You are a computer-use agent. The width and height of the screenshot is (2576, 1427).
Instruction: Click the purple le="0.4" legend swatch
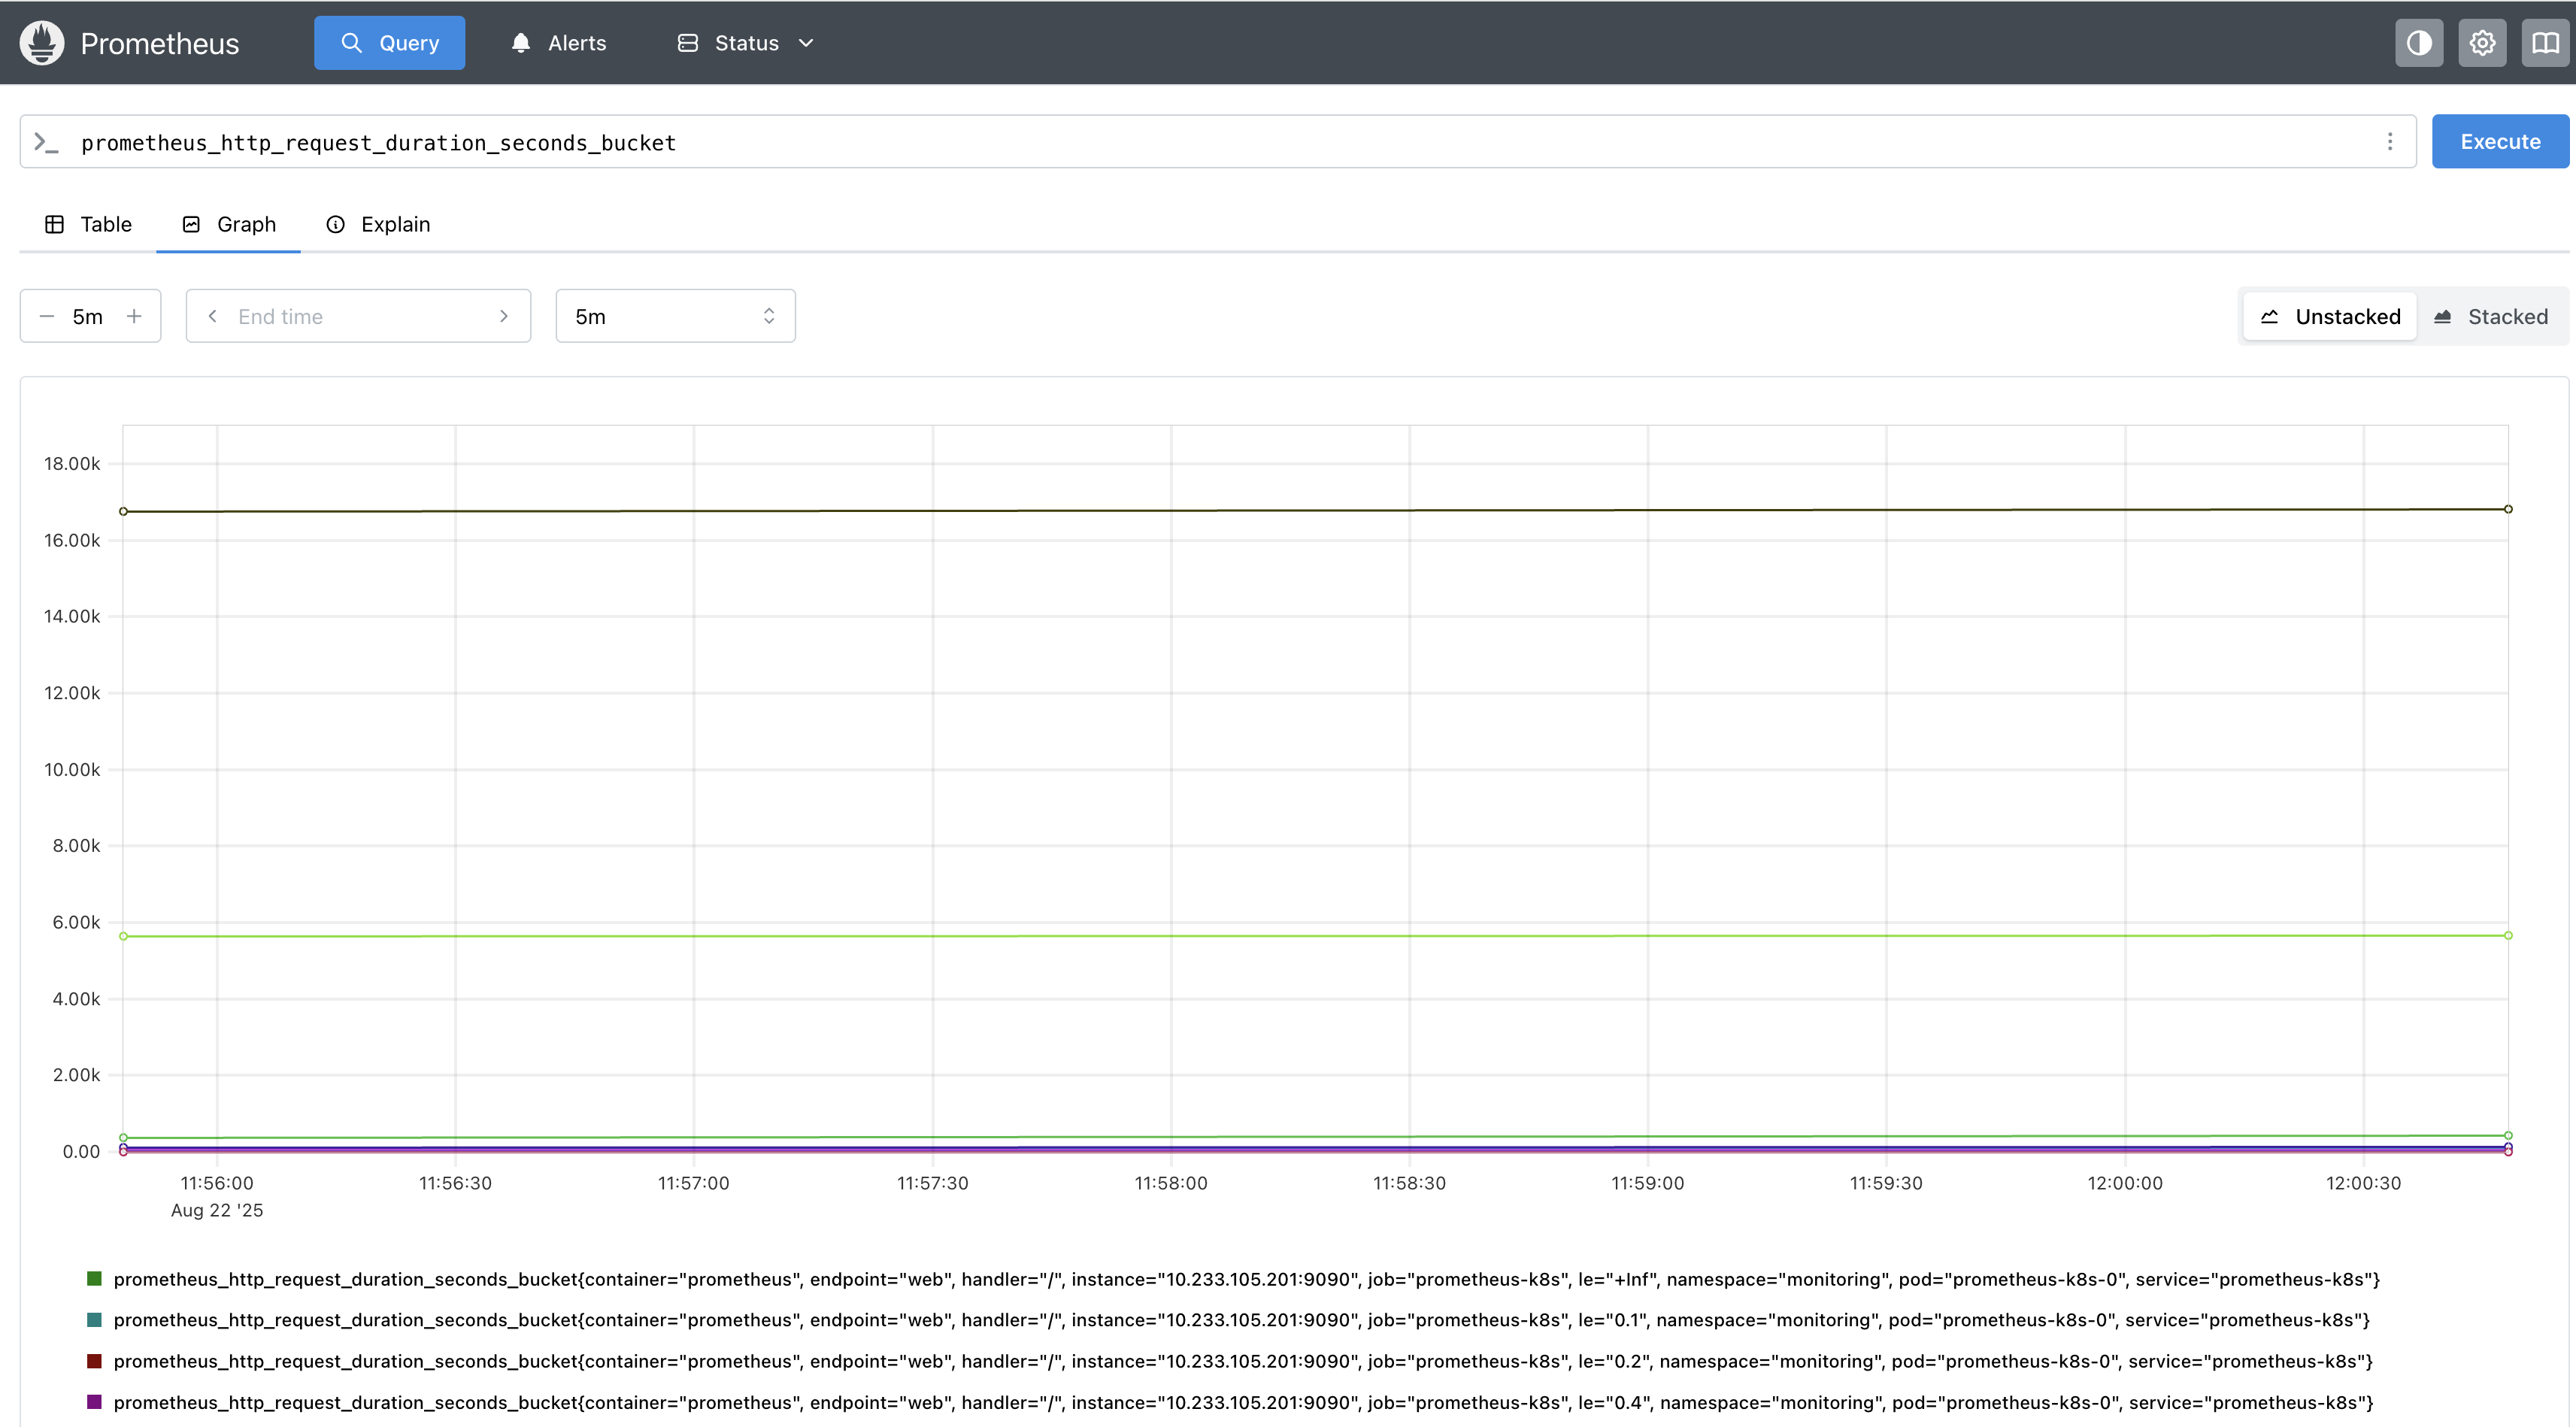[94, 1402]
